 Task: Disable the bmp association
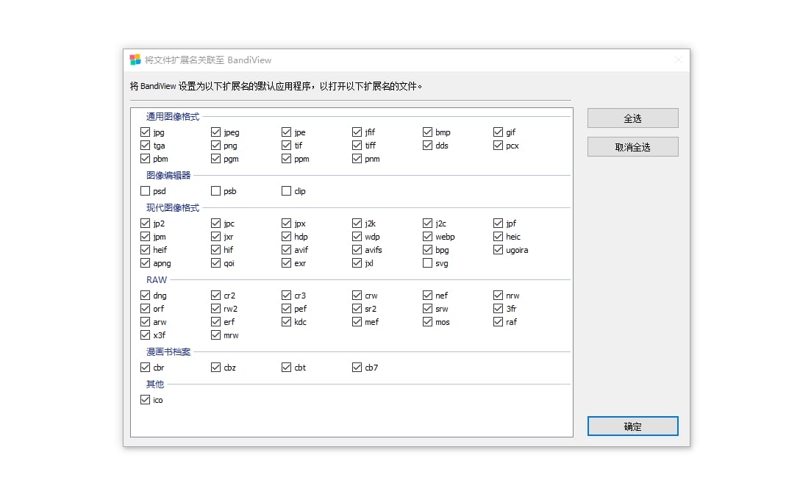coord(427,132)
